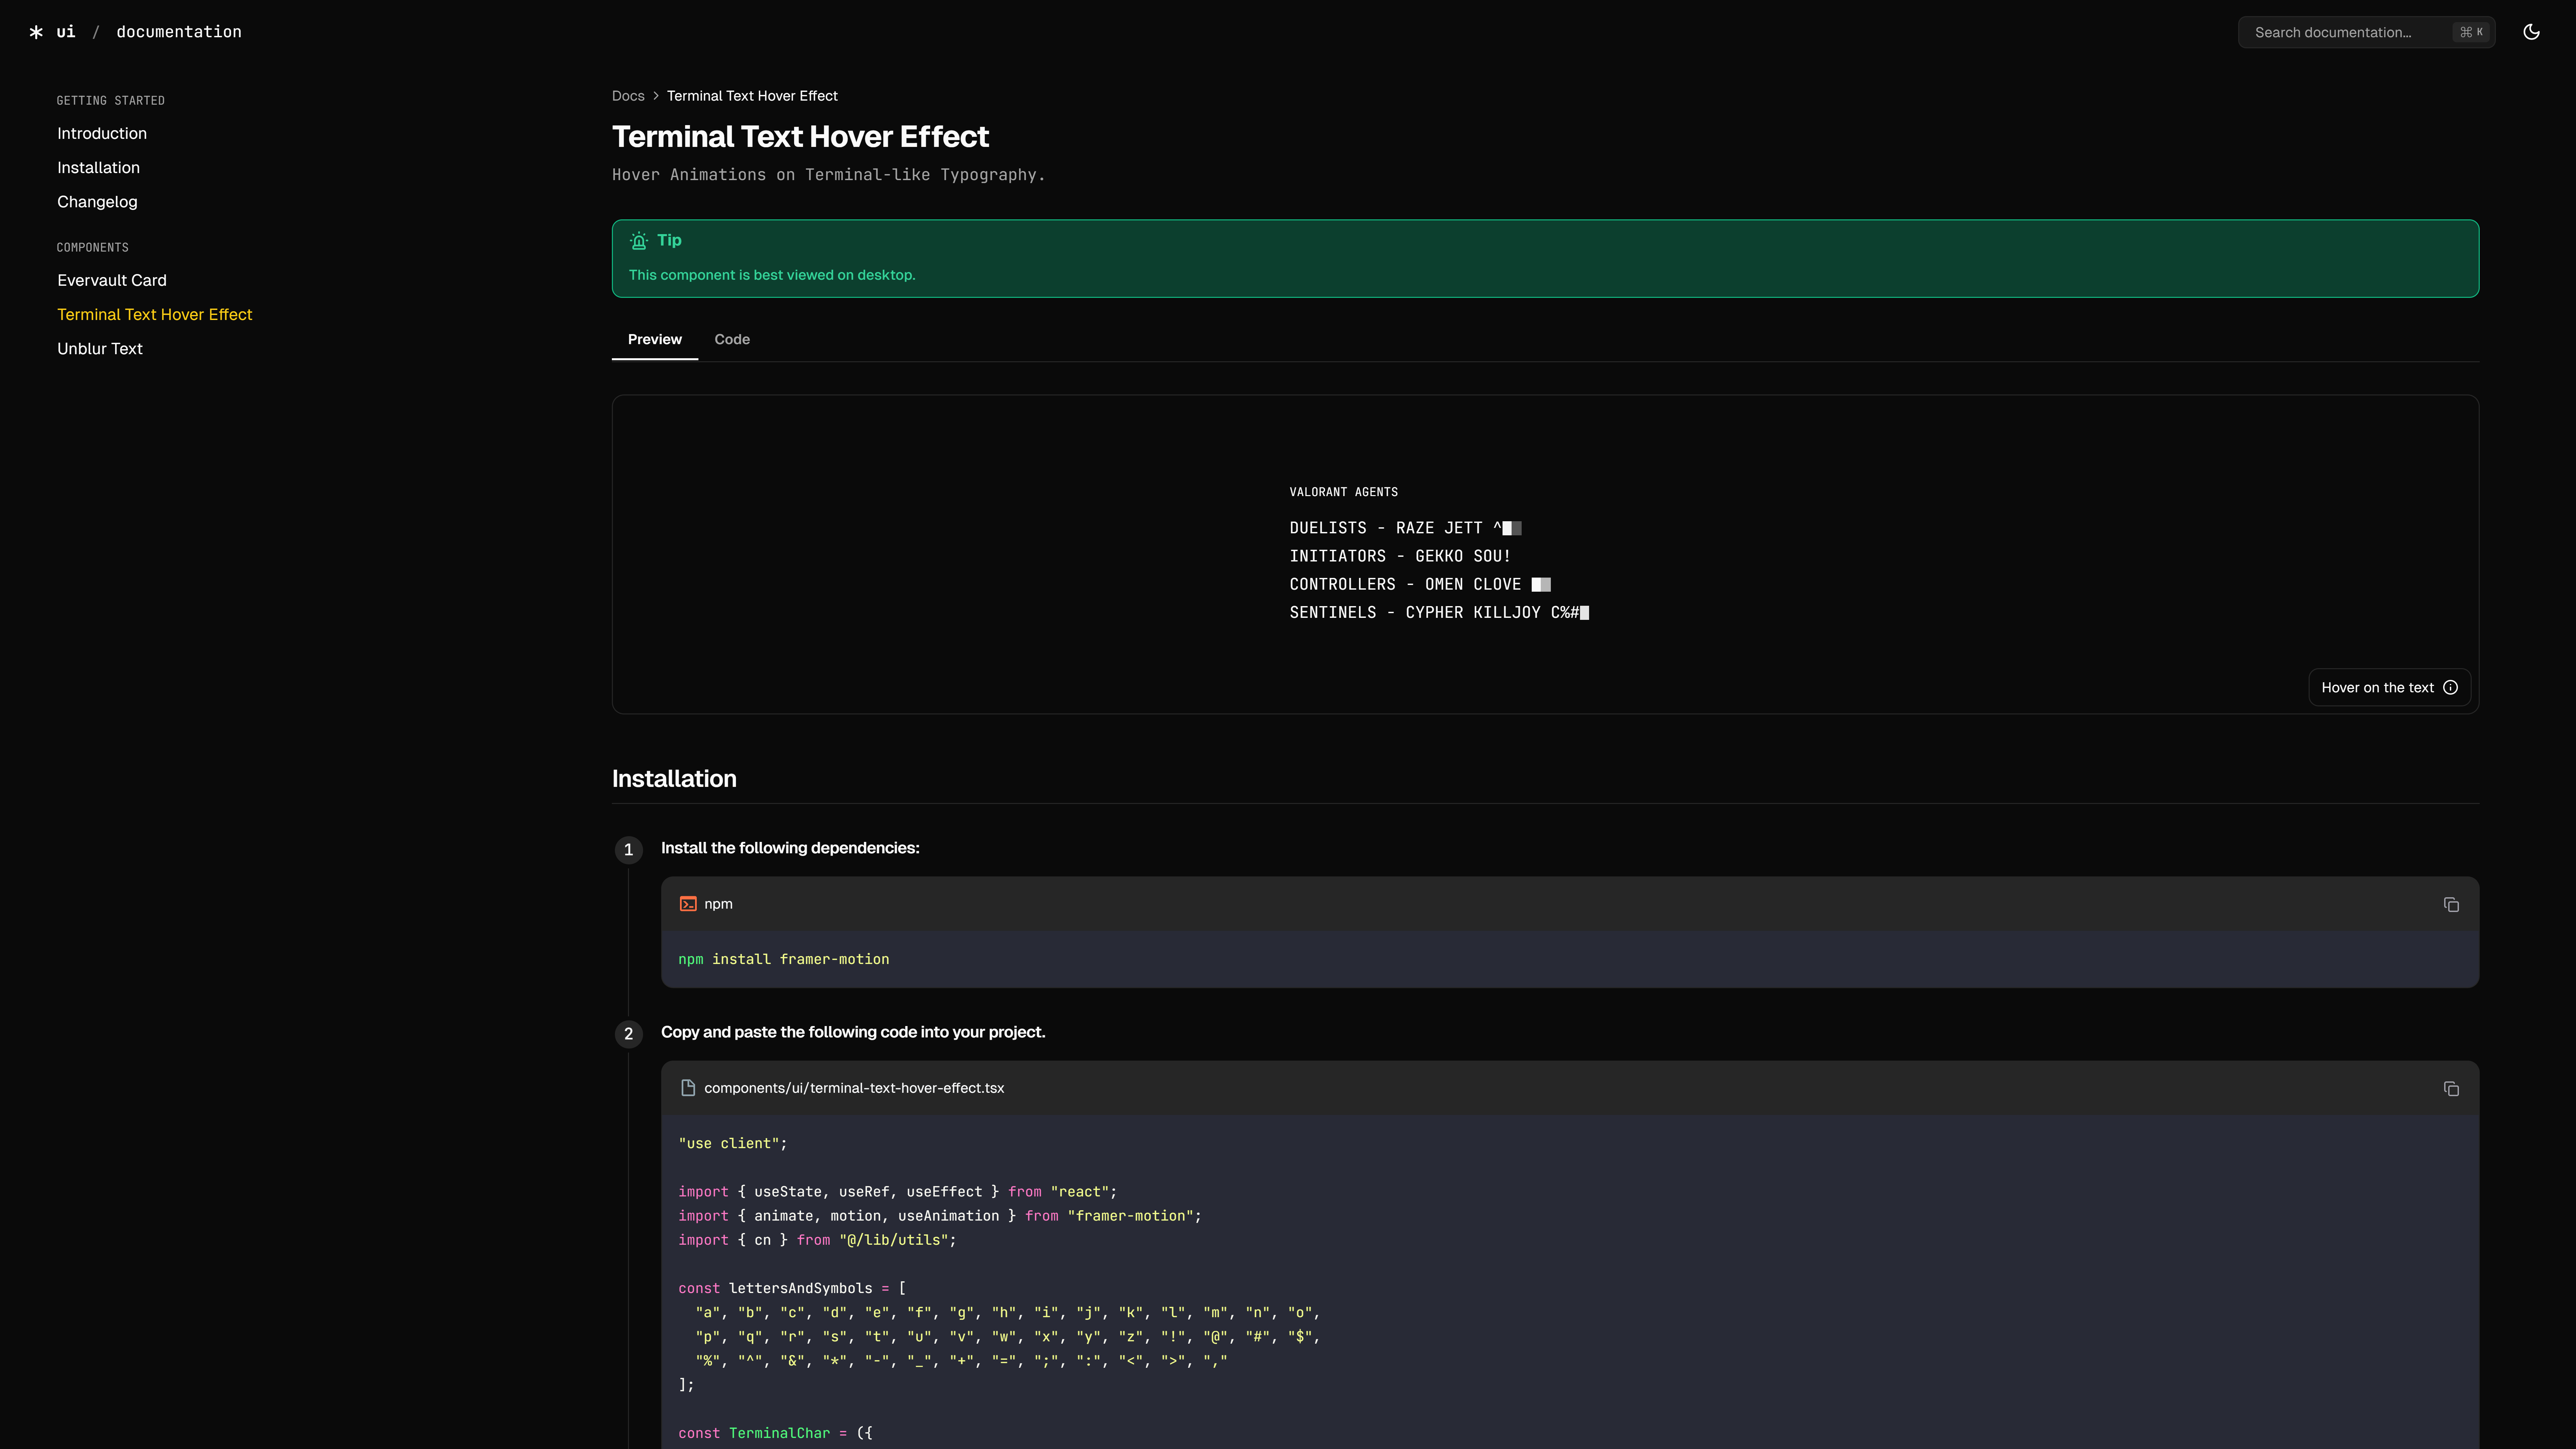Click components/ui/terminal-text-hover-effect.tsx filename
The width and height of the screenshot is (2576, 1449).
click(x=854, y=1088)
